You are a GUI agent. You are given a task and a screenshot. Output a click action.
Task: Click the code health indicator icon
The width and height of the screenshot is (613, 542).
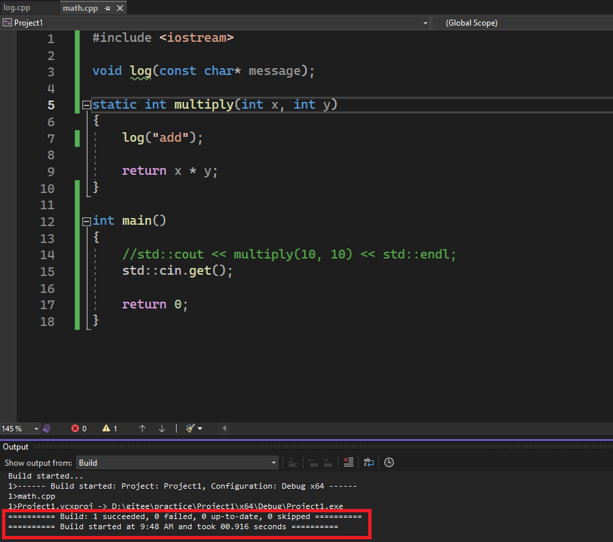pyautogui.click(x=47, y=429)
